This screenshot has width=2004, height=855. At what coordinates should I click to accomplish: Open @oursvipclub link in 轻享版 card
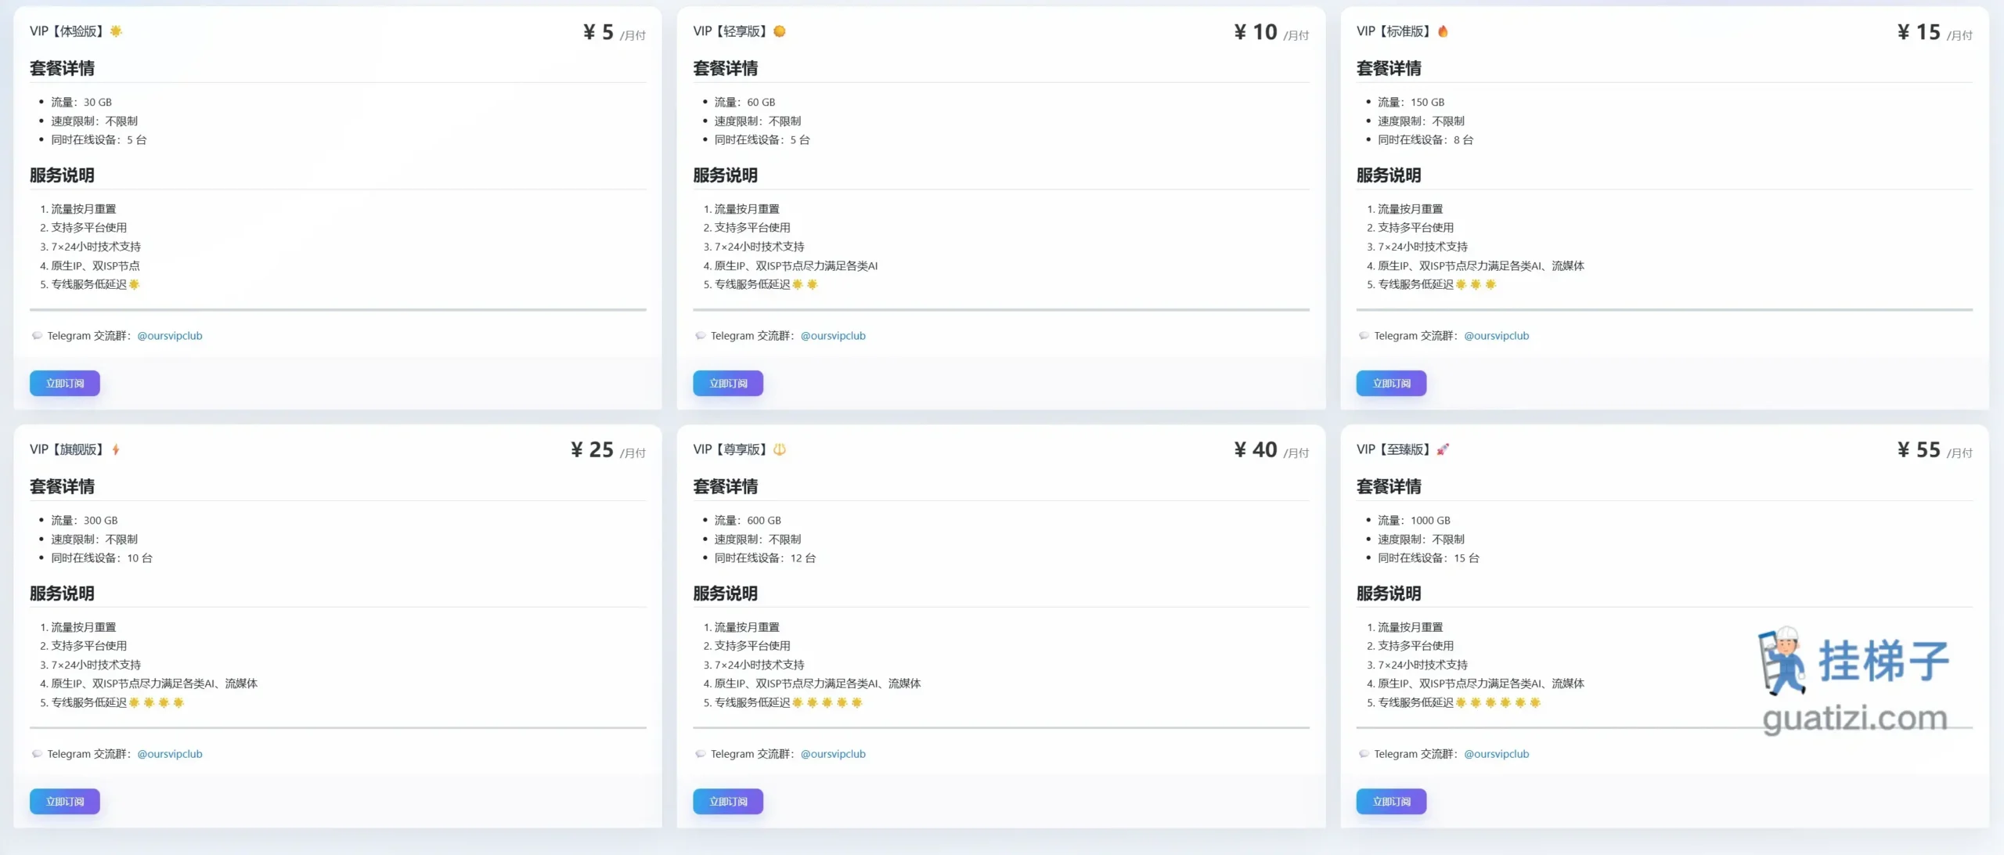833,336
